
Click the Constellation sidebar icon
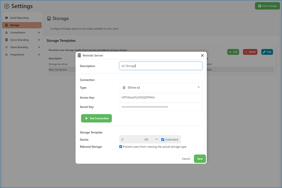7,33
